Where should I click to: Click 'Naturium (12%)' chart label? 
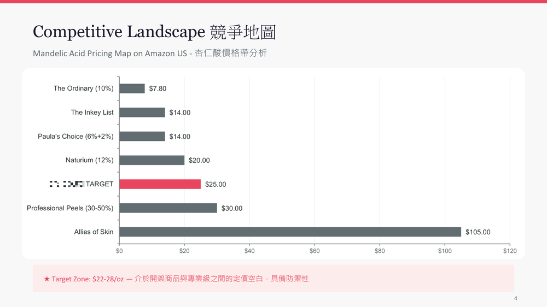(x=90, y=160)
